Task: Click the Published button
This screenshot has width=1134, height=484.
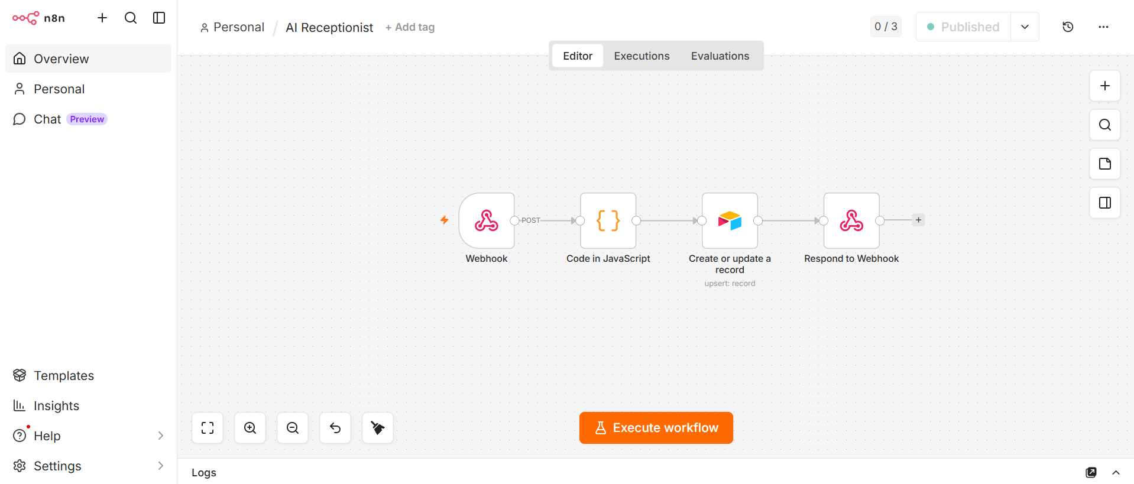Action: coord(963,27)
